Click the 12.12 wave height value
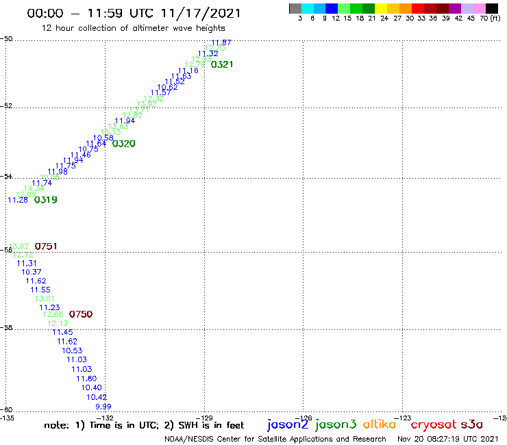 tap(23, 255)
